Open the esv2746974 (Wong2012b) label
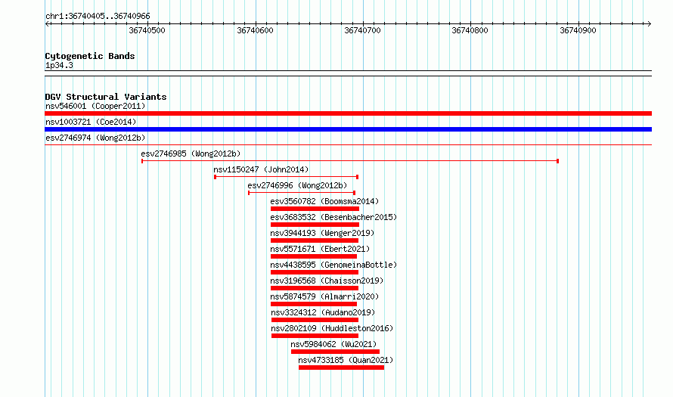673x397 pixels. [95, 138]
